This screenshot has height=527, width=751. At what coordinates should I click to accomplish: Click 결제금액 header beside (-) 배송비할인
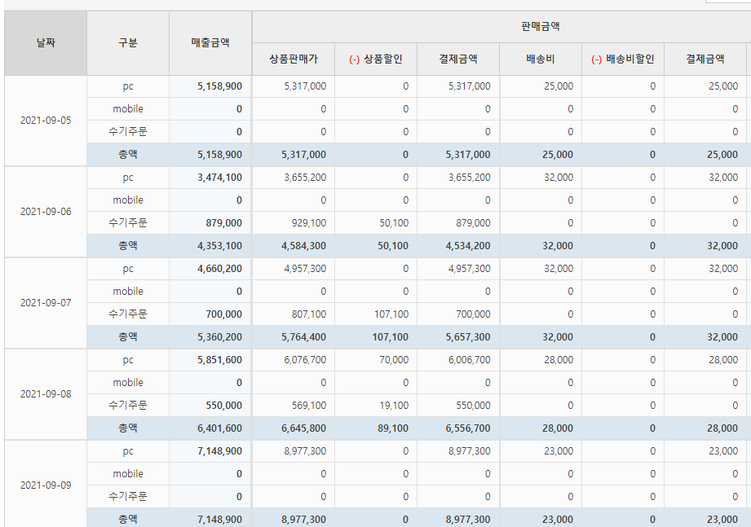(x=705, y=59)
